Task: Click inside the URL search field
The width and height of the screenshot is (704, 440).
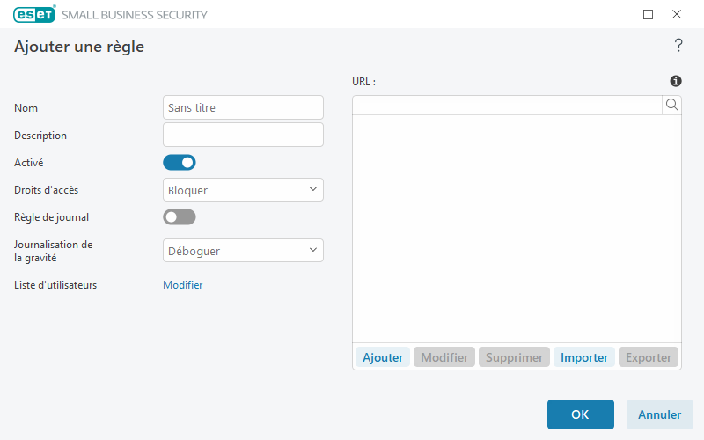Action: (x=508, y=105)
